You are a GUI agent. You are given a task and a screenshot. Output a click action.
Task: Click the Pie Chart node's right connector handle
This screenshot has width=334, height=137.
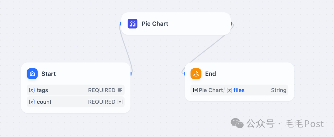click(x=231, y=23)
